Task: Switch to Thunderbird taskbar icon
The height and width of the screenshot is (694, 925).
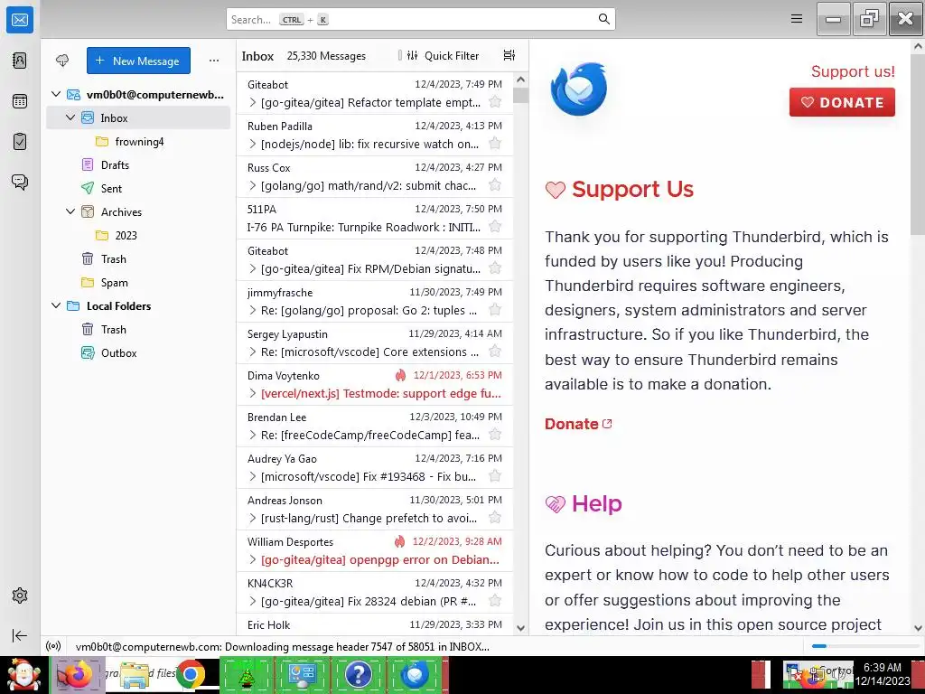Action: coord(415,675)
